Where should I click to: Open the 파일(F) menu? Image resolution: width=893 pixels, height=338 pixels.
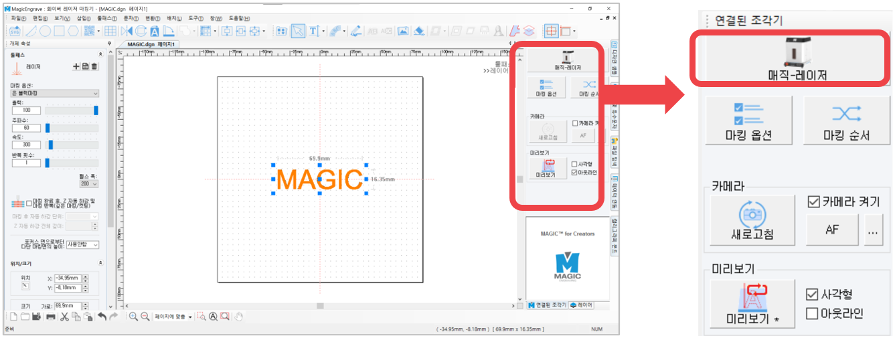tap(19, 18)
